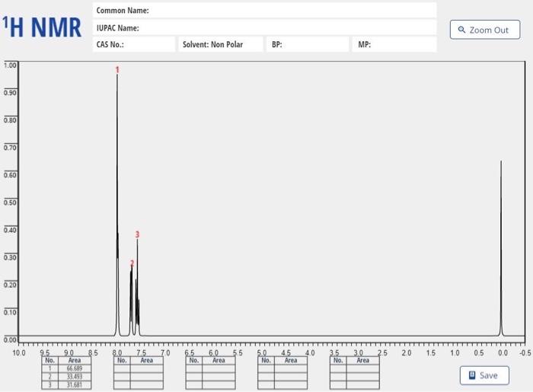Click the 1H NMR title

coord(42,27)
